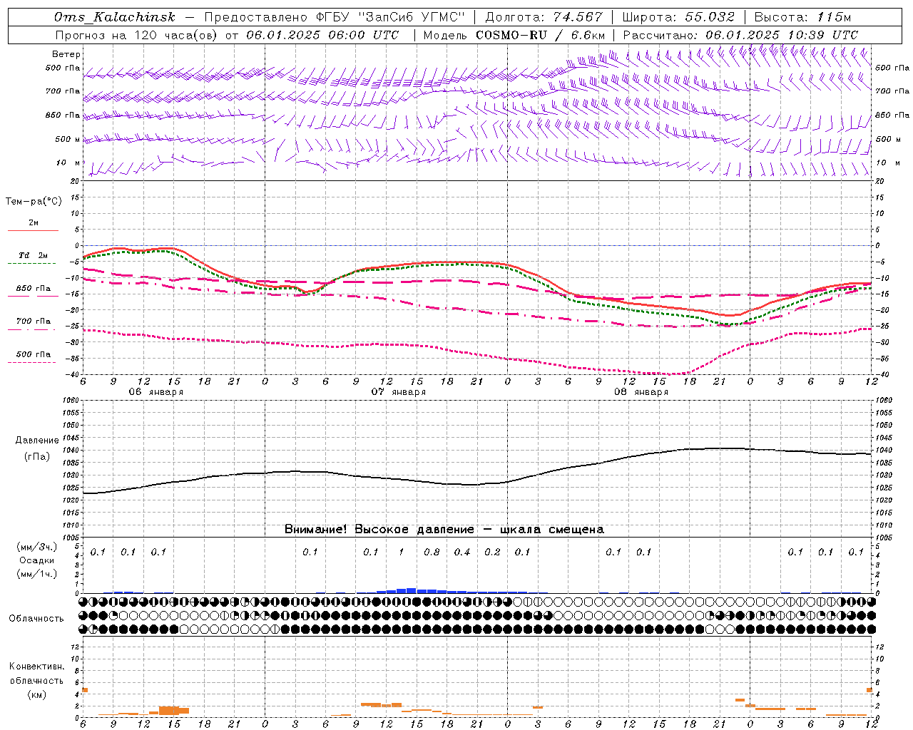This screenshot has height=730, width=913.
Task: Click the Облачность cloud cover label
Action: coord(36,619)
